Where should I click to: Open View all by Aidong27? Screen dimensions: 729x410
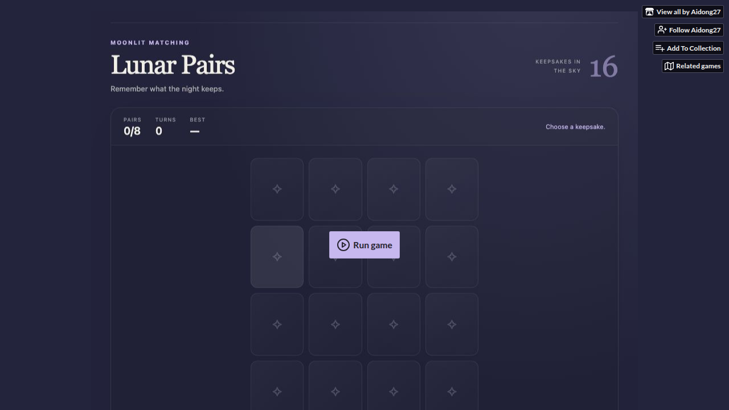pyautogui.click(x=683, y=12)
